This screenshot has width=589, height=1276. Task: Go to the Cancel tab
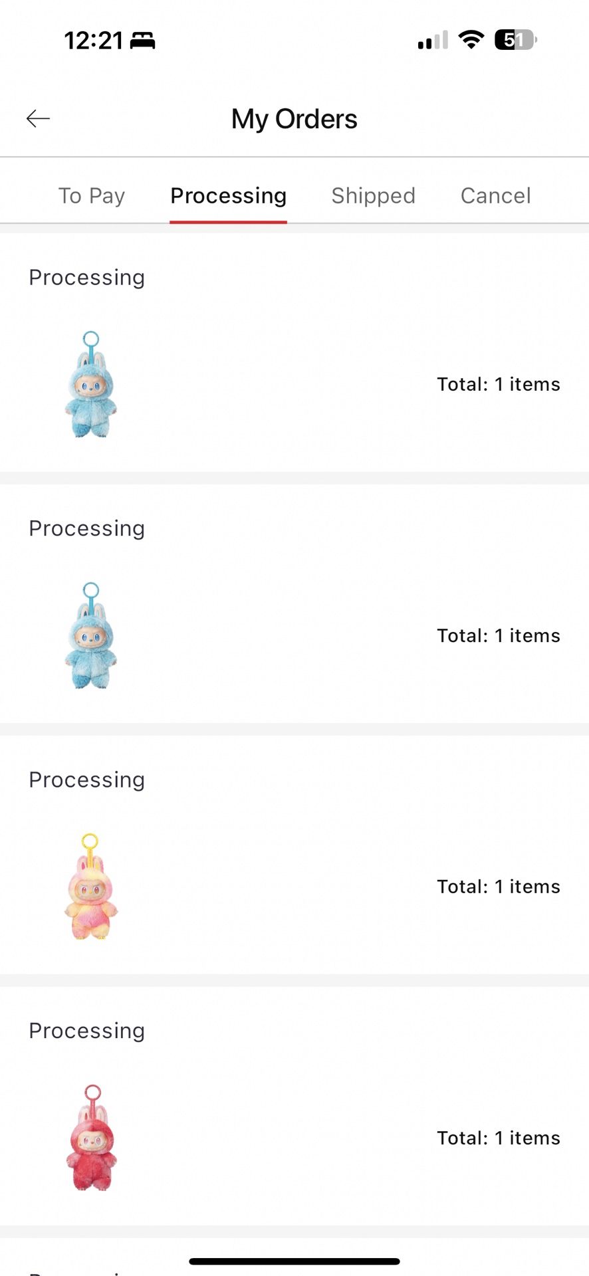point(495,196)
